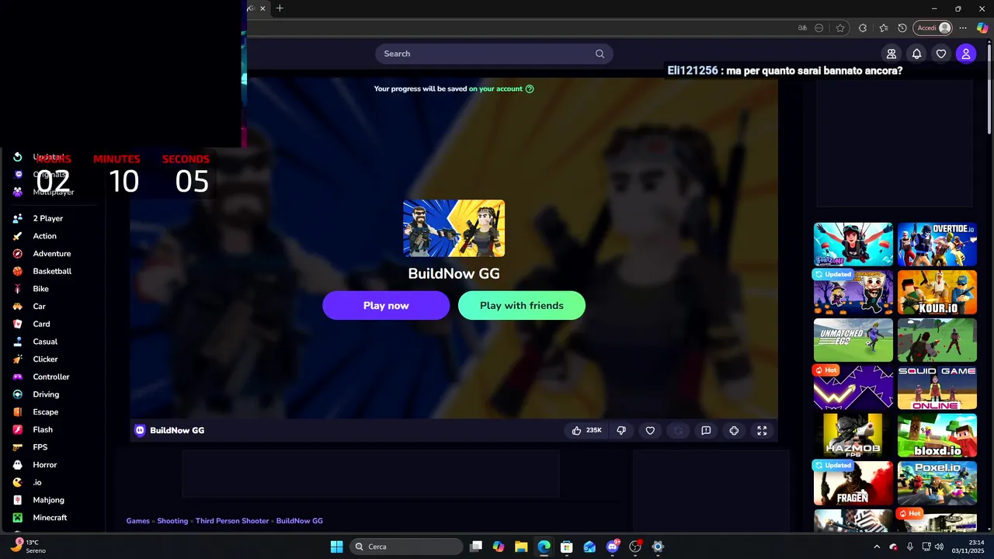Viewport: 994px width, 559px height.
Task: Select the .io category icon
Action: (17, 482)
